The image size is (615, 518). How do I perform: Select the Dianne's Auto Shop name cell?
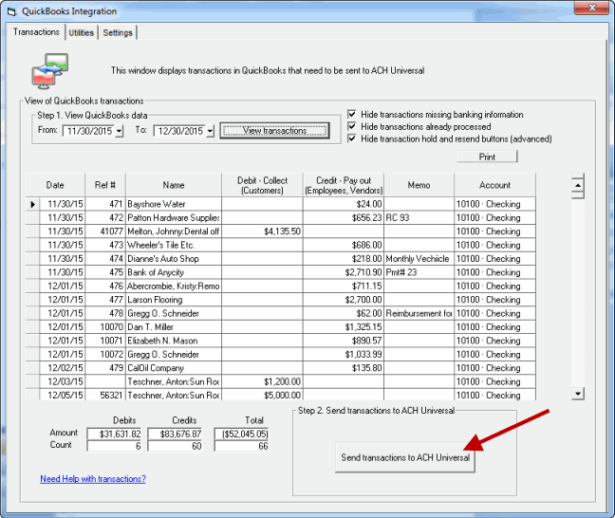174,259
